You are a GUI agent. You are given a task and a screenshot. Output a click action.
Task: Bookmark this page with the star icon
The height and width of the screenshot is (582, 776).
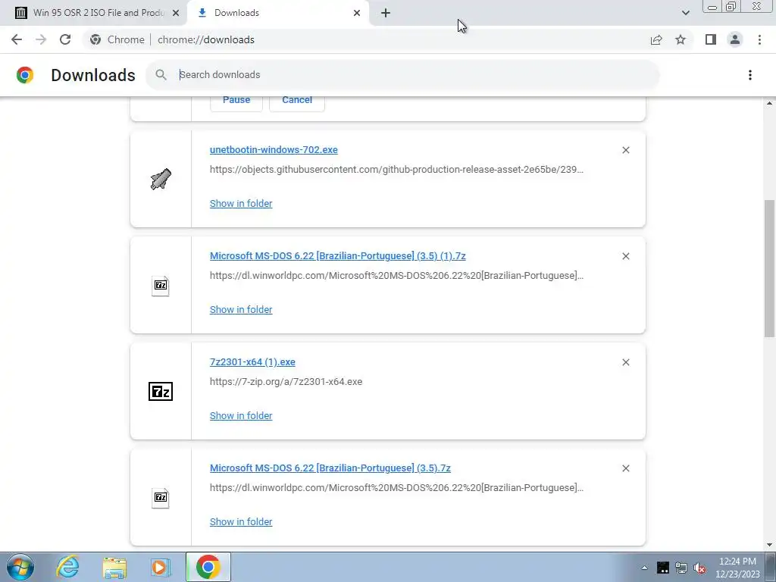pyautogui.click(x=681, y=39)
